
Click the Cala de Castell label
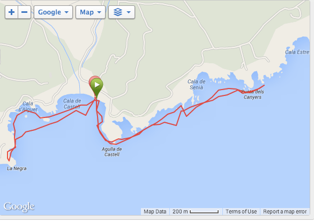pos(72,103)
